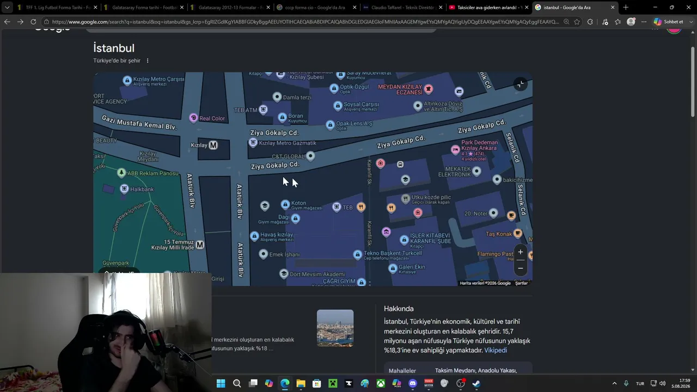Select the Optik Özgül optician pin

(x=334, y=88)
